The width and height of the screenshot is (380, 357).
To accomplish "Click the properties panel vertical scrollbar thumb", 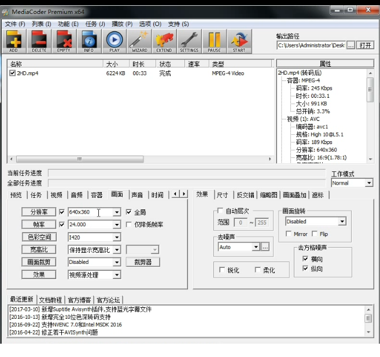I will click(370, 90).
